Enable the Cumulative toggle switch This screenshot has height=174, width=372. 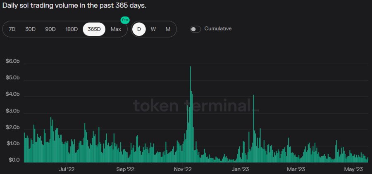point(196,29)
